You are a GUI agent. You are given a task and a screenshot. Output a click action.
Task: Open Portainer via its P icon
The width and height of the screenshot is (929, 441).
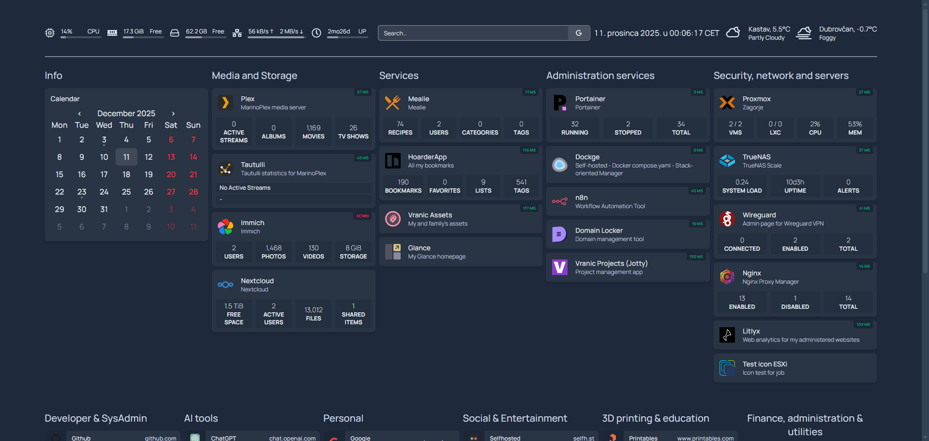[x=559, y=103]
